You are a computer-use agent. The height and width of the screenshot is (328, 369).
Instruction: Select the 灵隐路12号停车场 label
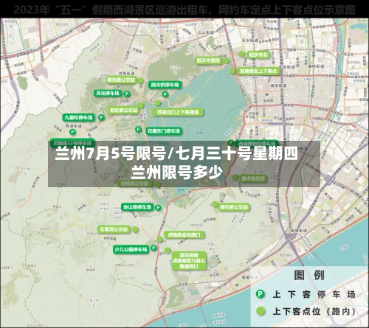[x=72, y=143]
